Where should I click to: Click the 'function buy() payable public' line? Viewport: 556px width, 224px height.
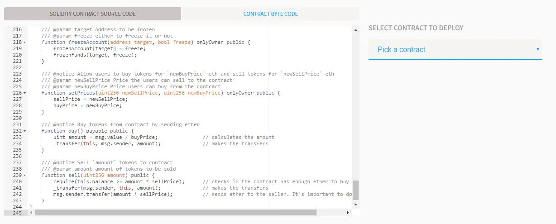pos(88,131)
